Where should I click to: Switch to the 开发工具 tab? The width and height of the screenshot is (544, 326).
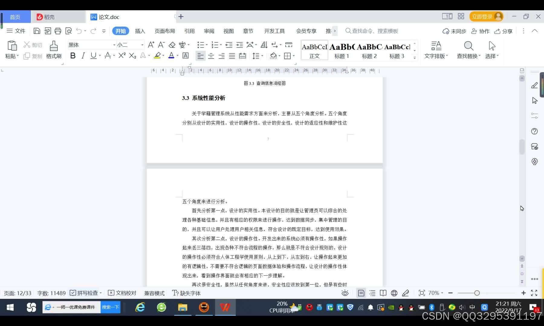[274, 31]
